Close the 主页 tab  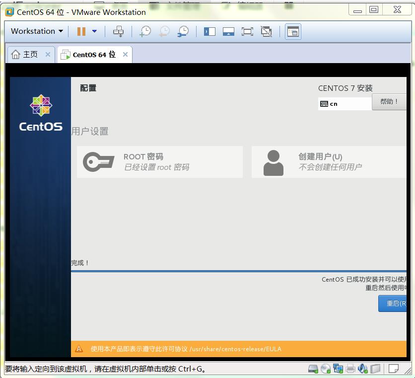[48, 54]
